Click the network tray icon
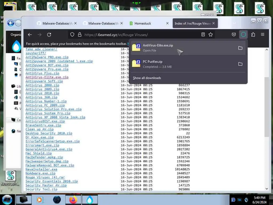 pyautogui.click(x=240, y=200)
